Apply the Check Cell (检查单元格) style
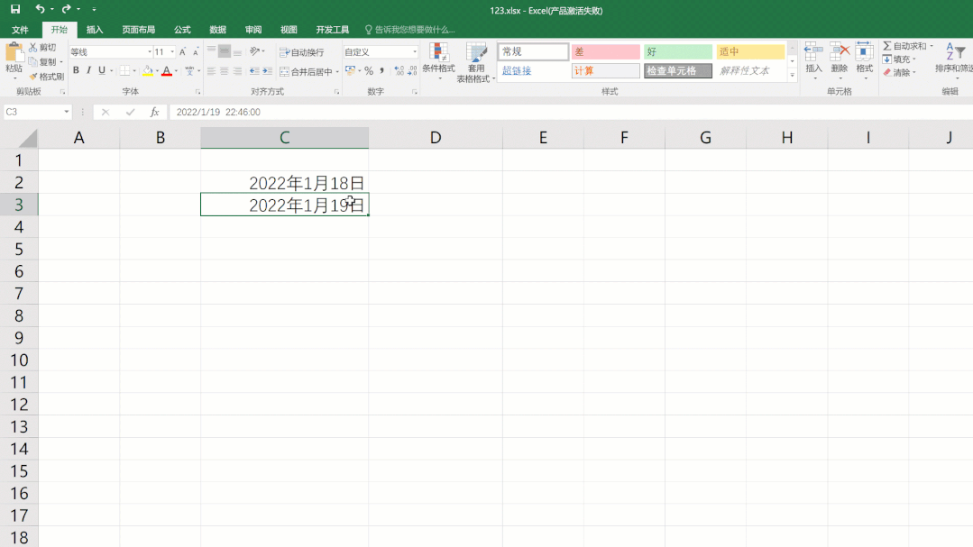973x547 pixels. click(x=677, y=70)
